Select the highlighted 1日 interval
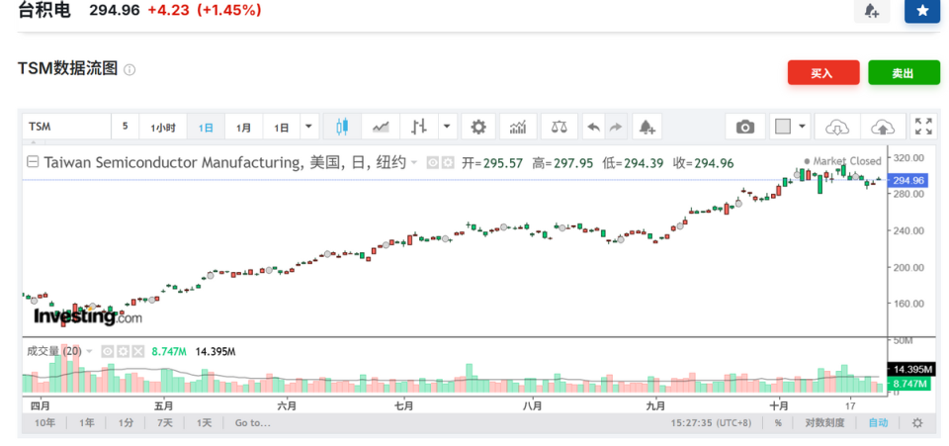 [x=206, y=128]
